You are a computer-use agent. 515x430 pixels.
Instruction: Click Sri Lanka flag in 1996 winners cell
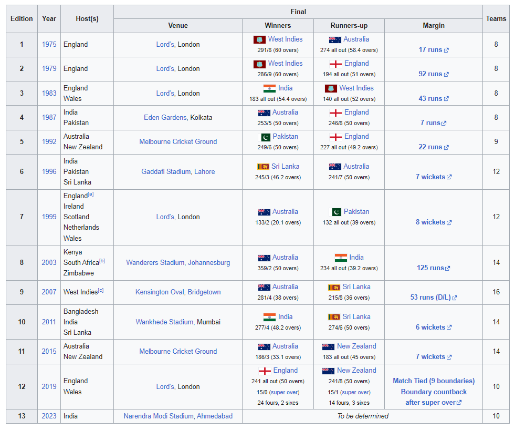(x=263, y=167)
